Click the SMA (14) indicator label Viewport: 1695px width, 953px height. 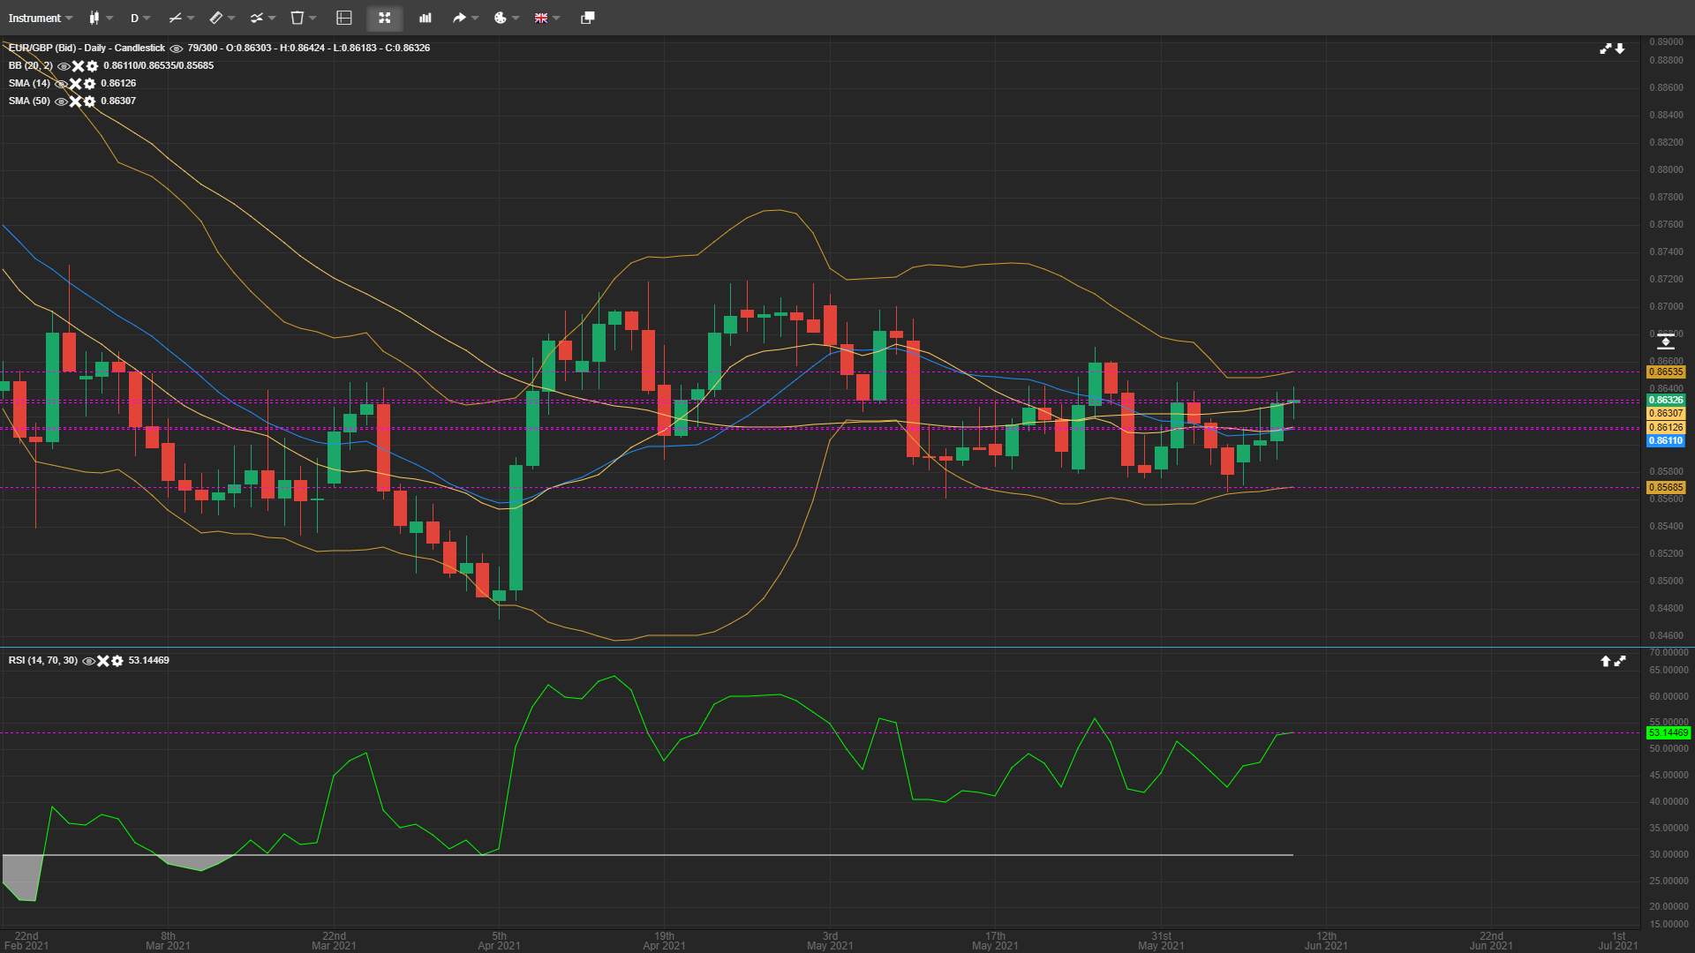pos(28,84)
